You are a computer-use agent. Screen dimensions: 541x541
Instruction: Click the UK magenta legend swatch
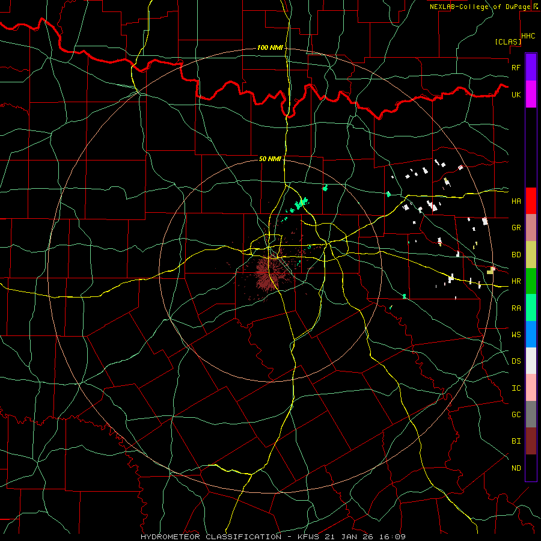pyautogui.click(x=531, y=94)
